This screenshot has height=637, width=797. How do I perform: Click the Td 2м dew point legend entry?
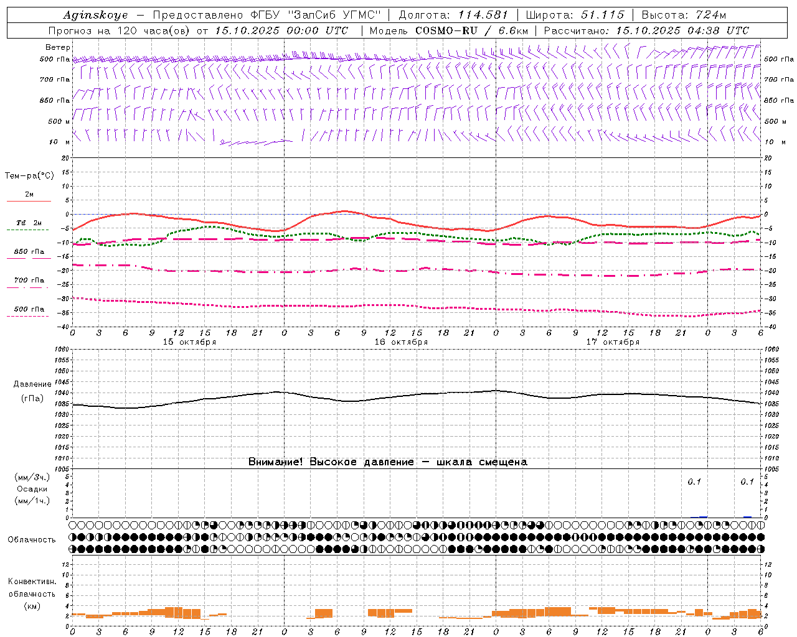(x=29, y=223)
